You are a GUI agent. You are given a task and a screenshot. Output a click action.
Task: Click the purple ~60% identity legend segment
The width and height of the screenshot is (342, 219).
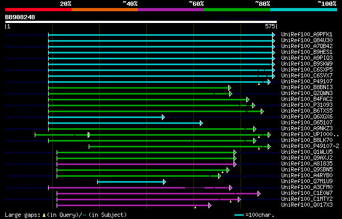[x=171, y=10]
